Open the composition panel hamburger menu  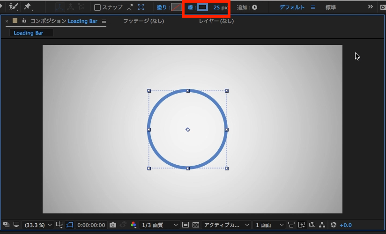(x=104, y=22)
